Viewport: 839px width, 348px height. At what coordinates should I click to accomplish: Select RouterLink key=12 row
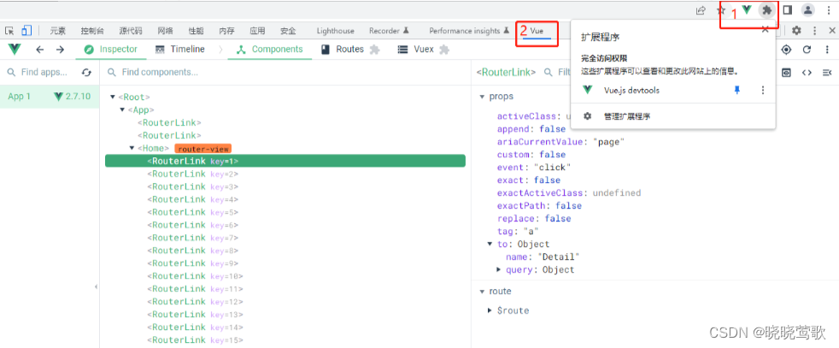coord(285,302)
